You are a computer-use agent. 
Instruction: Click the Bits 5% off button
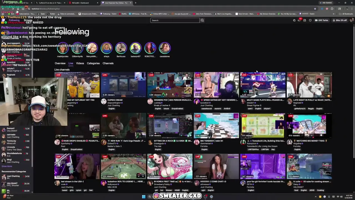pos(339,20)
